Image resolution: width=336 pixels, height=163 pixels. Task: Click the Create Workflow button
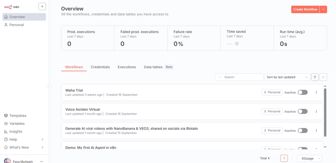pos(305,9)
